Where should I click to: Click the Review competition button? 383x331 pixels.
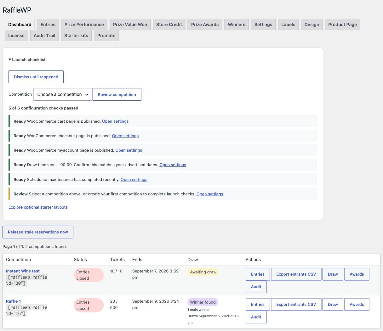[x=117, y=94]
